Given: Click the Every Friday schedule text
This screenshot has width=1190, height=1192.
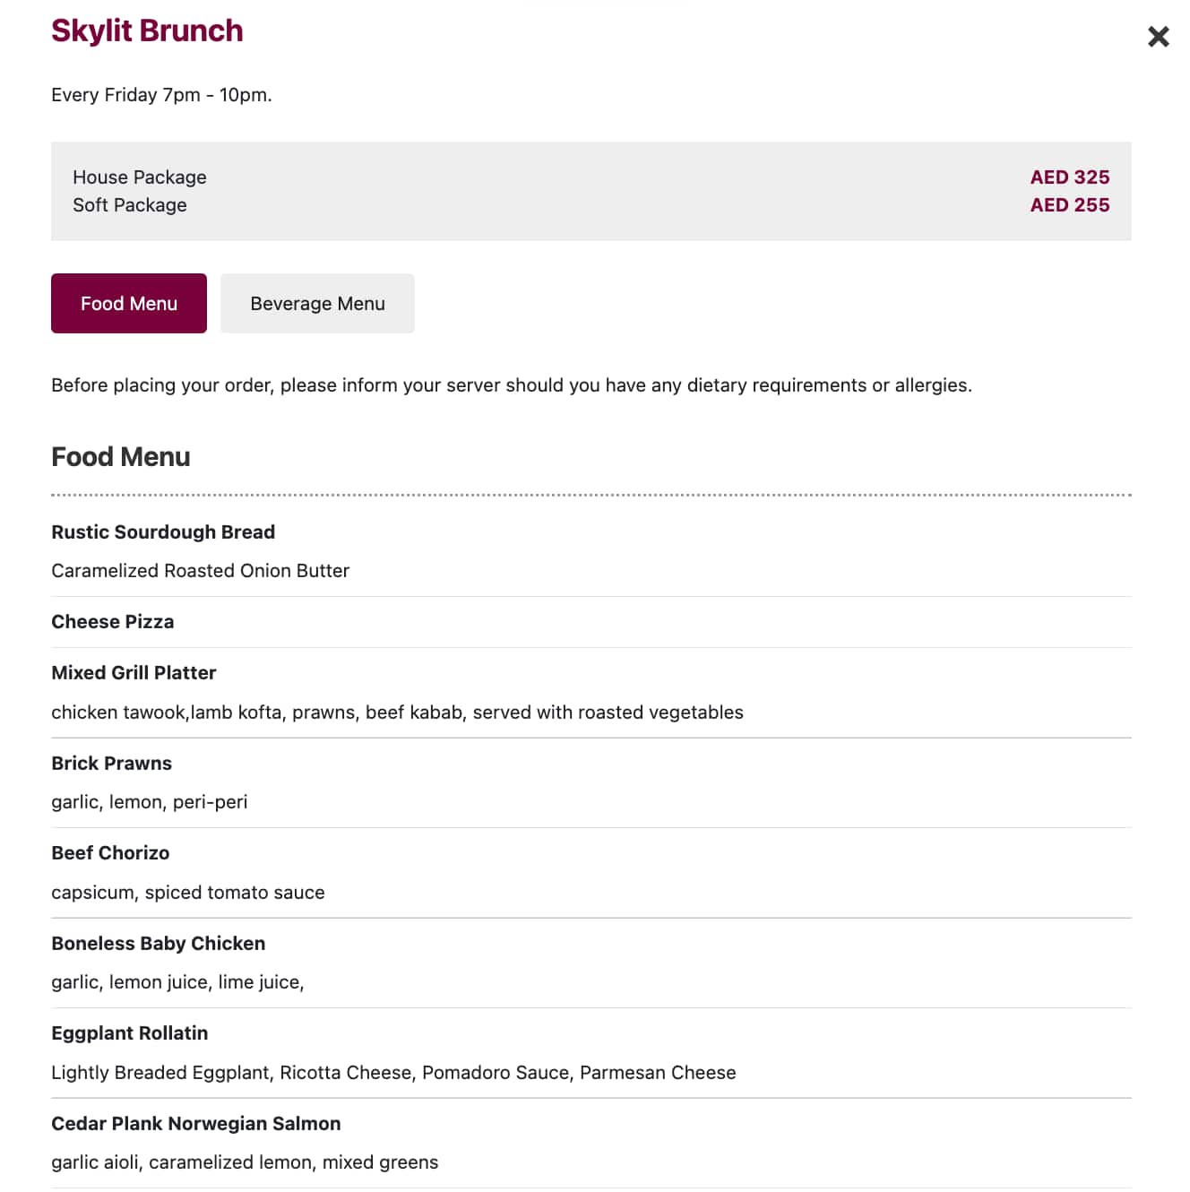Looking at the screenshot, I should point(162,94).
